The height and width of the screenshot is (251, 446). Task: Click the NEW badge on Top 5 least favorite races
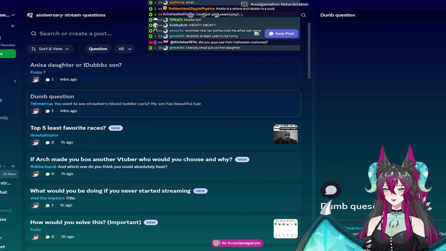[x=116, y=128]
